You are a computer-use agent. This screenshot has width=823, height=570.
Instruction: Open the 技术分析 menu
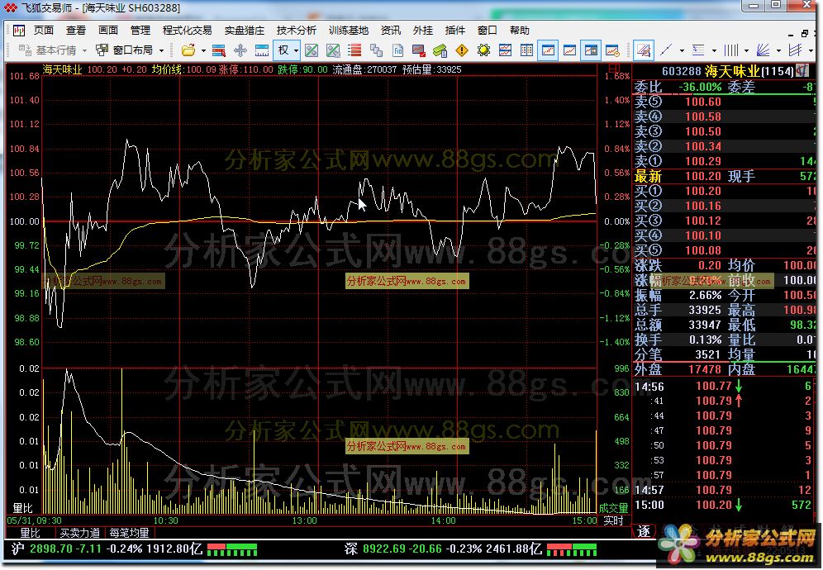coord(297,31)
